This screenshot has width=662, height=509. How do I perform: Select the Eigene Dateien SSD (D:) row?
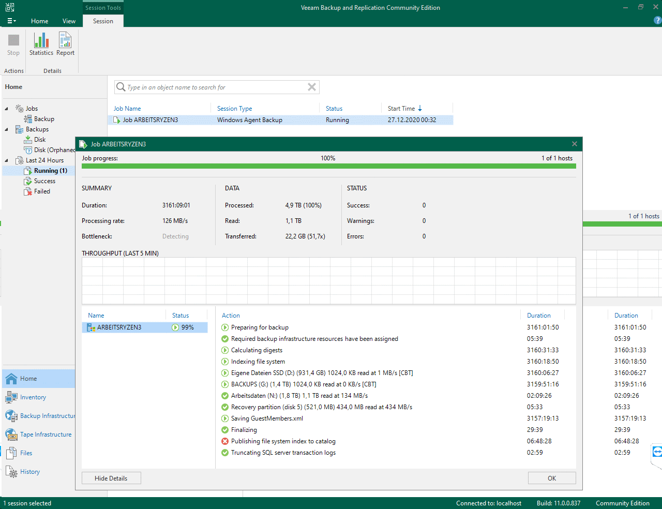click(x=396, y=373)
